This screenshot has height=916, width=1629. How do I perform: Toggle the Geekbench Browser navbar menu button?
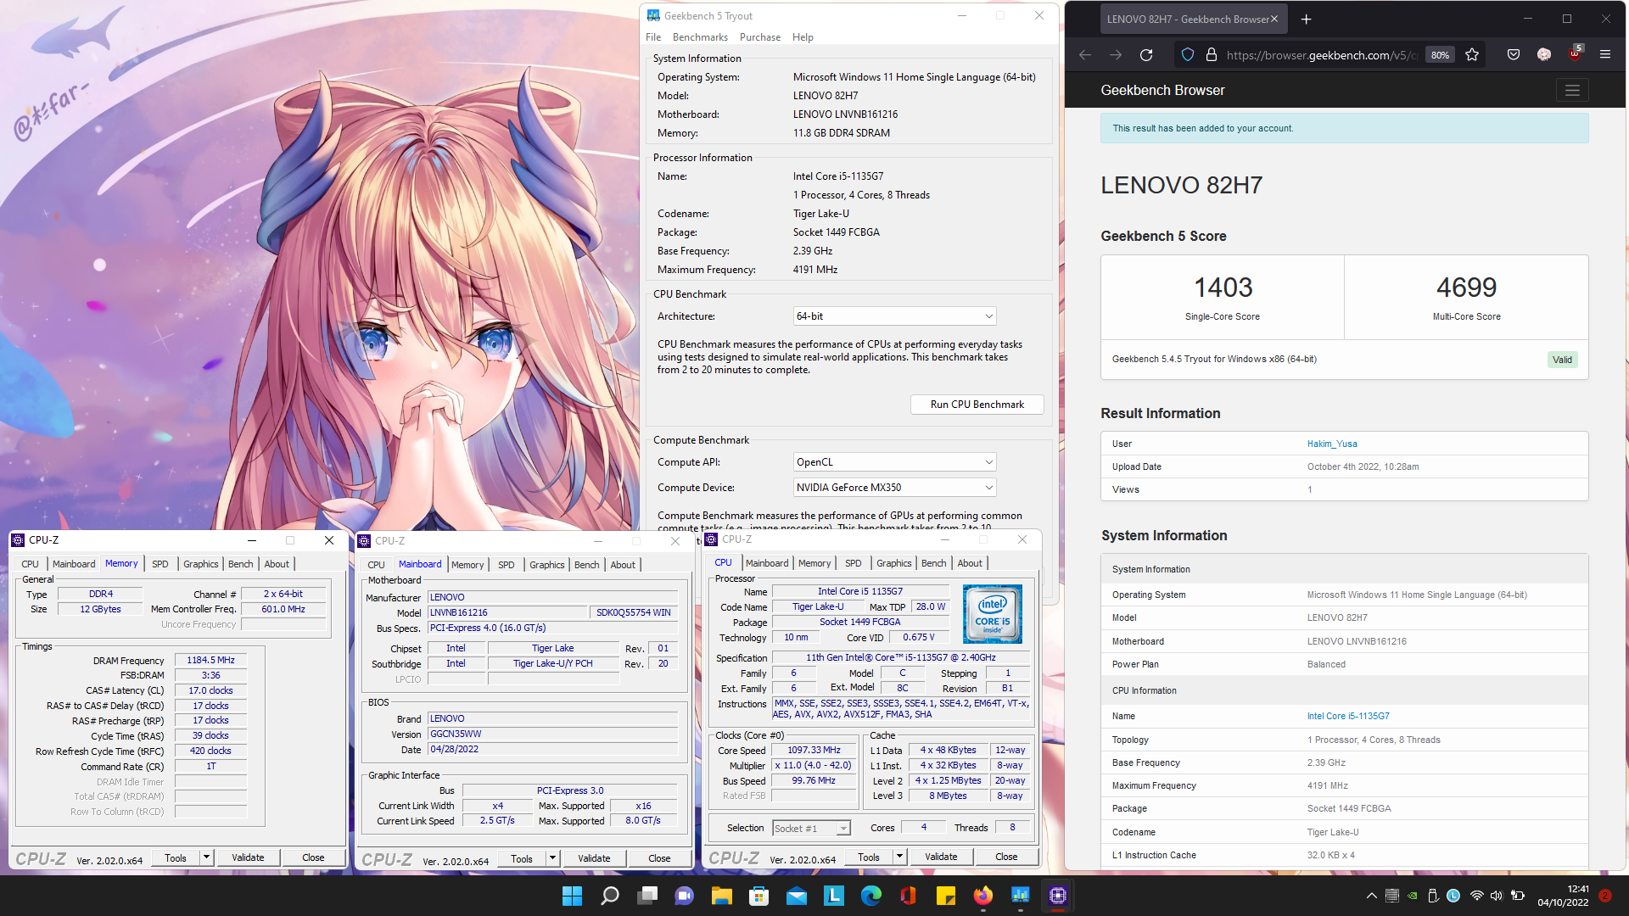(x=1572, y=90)
